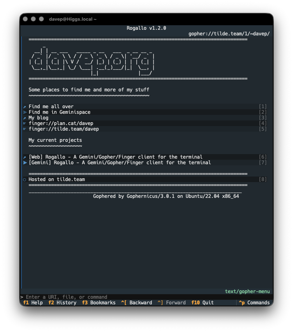Open History from the footer bar
Image resolution: width=293 pixels, height=332 pixels.
click(62, 303)
